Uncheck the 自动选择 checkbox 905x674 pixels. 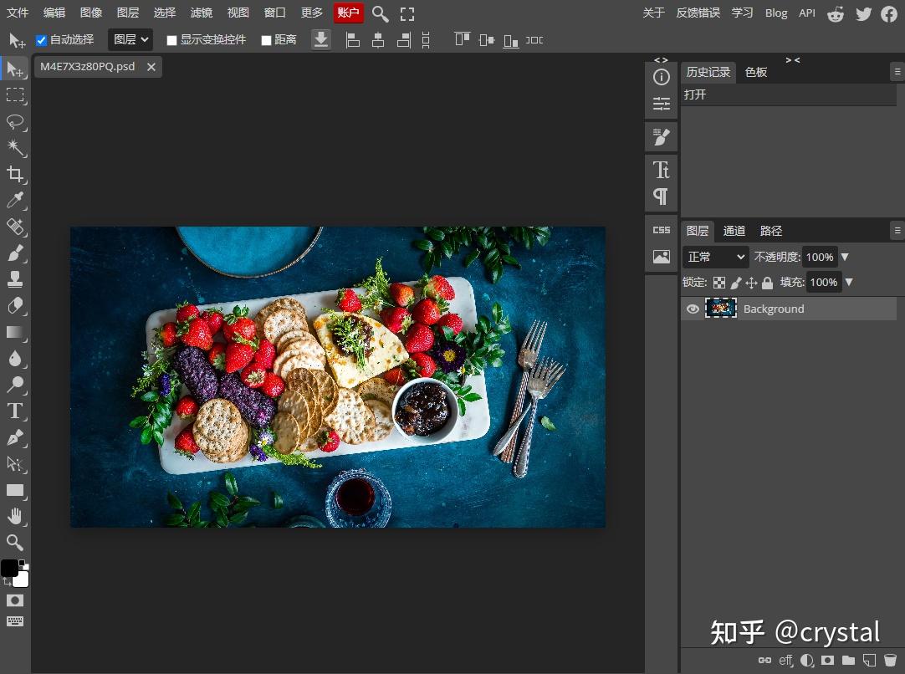41,40
